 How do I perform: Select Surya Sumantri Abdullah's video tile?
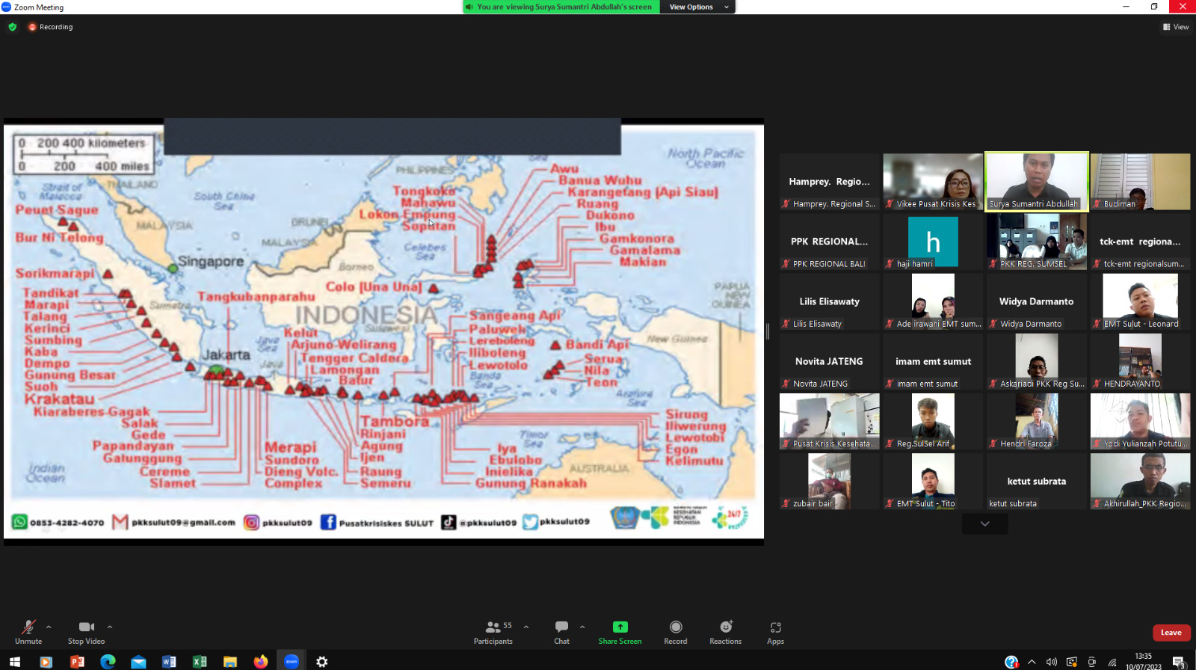coord(1036,182)
